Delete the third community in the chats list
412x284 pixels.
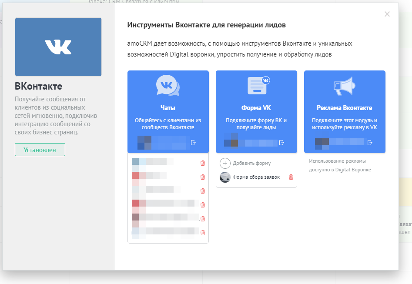tap(202, 191)
